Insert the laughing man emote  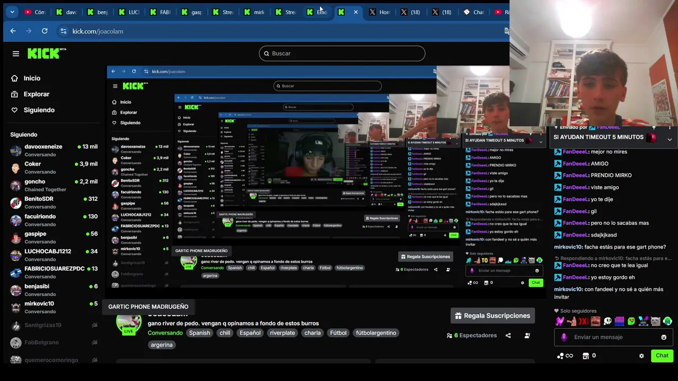coord(595,321)
